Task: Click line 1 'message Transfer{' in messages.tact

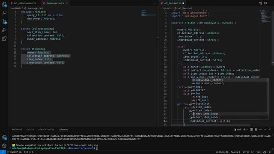Action: [x=34, y=12]
